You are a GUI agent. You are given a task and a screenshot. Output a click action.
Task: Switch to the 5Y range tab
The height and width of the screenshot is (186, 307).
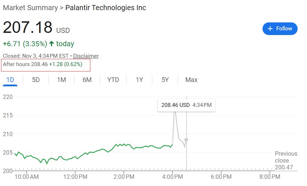coord(165,80)
